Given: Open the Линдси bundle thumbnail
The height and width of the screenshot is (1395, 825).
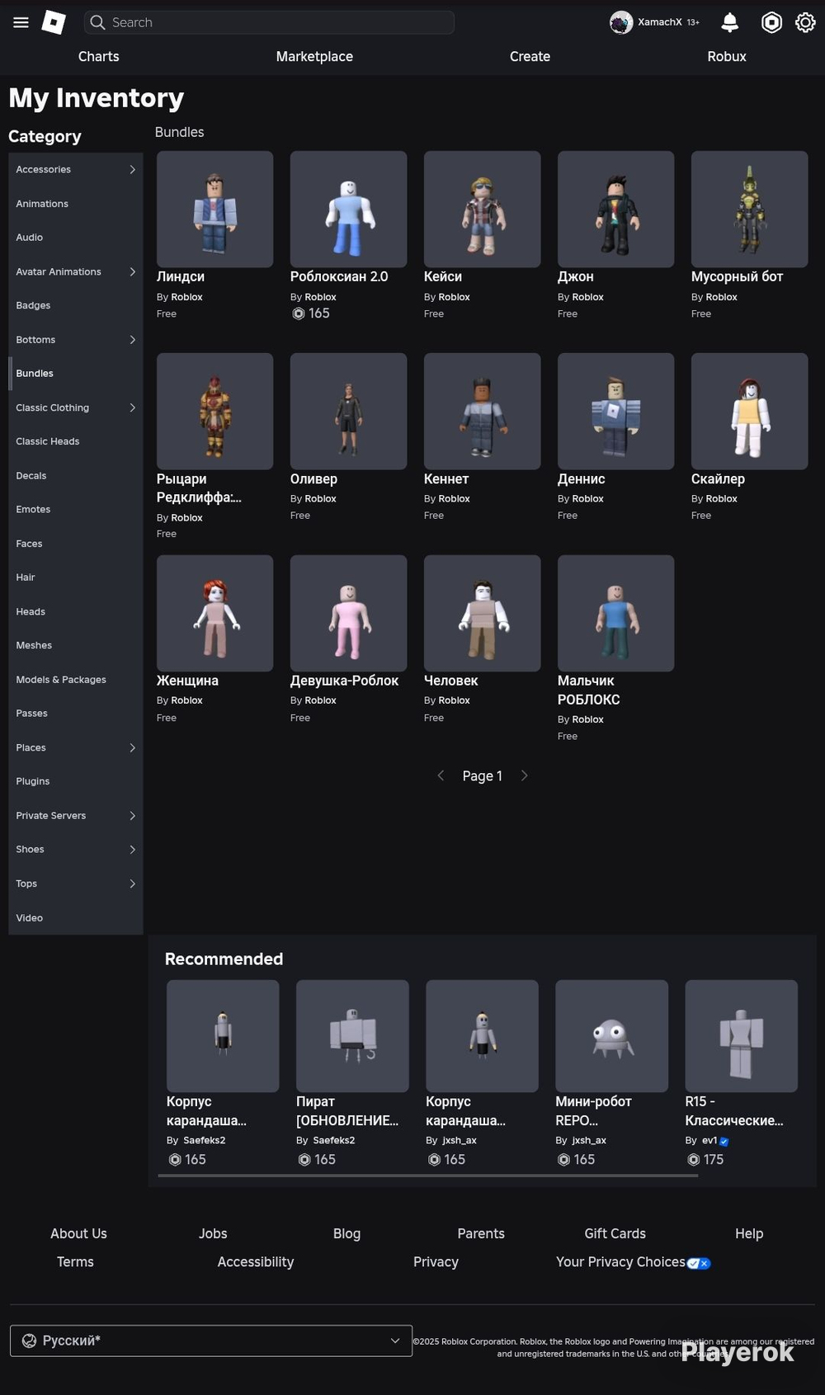Looking at the screenshot, I should [214, 209].
